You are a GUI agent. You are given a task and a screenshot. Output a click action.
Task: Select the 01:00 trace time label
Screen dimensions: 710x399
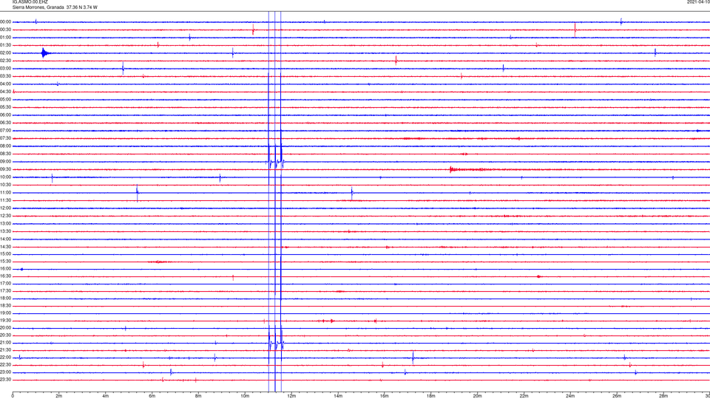[6, 38]
